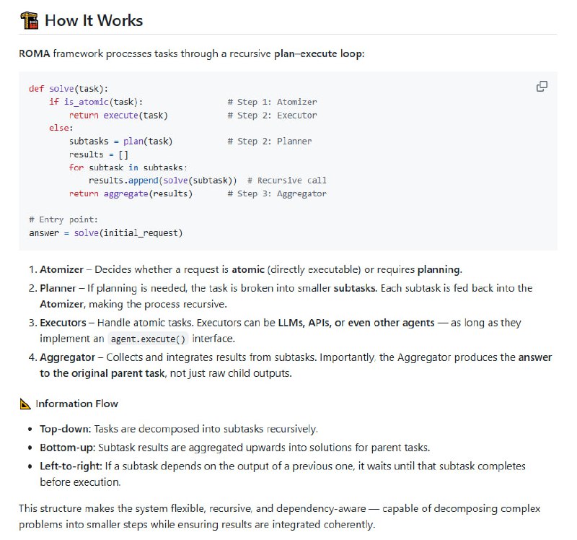Click the "return aggregate(results)" code line

(131, 193)
